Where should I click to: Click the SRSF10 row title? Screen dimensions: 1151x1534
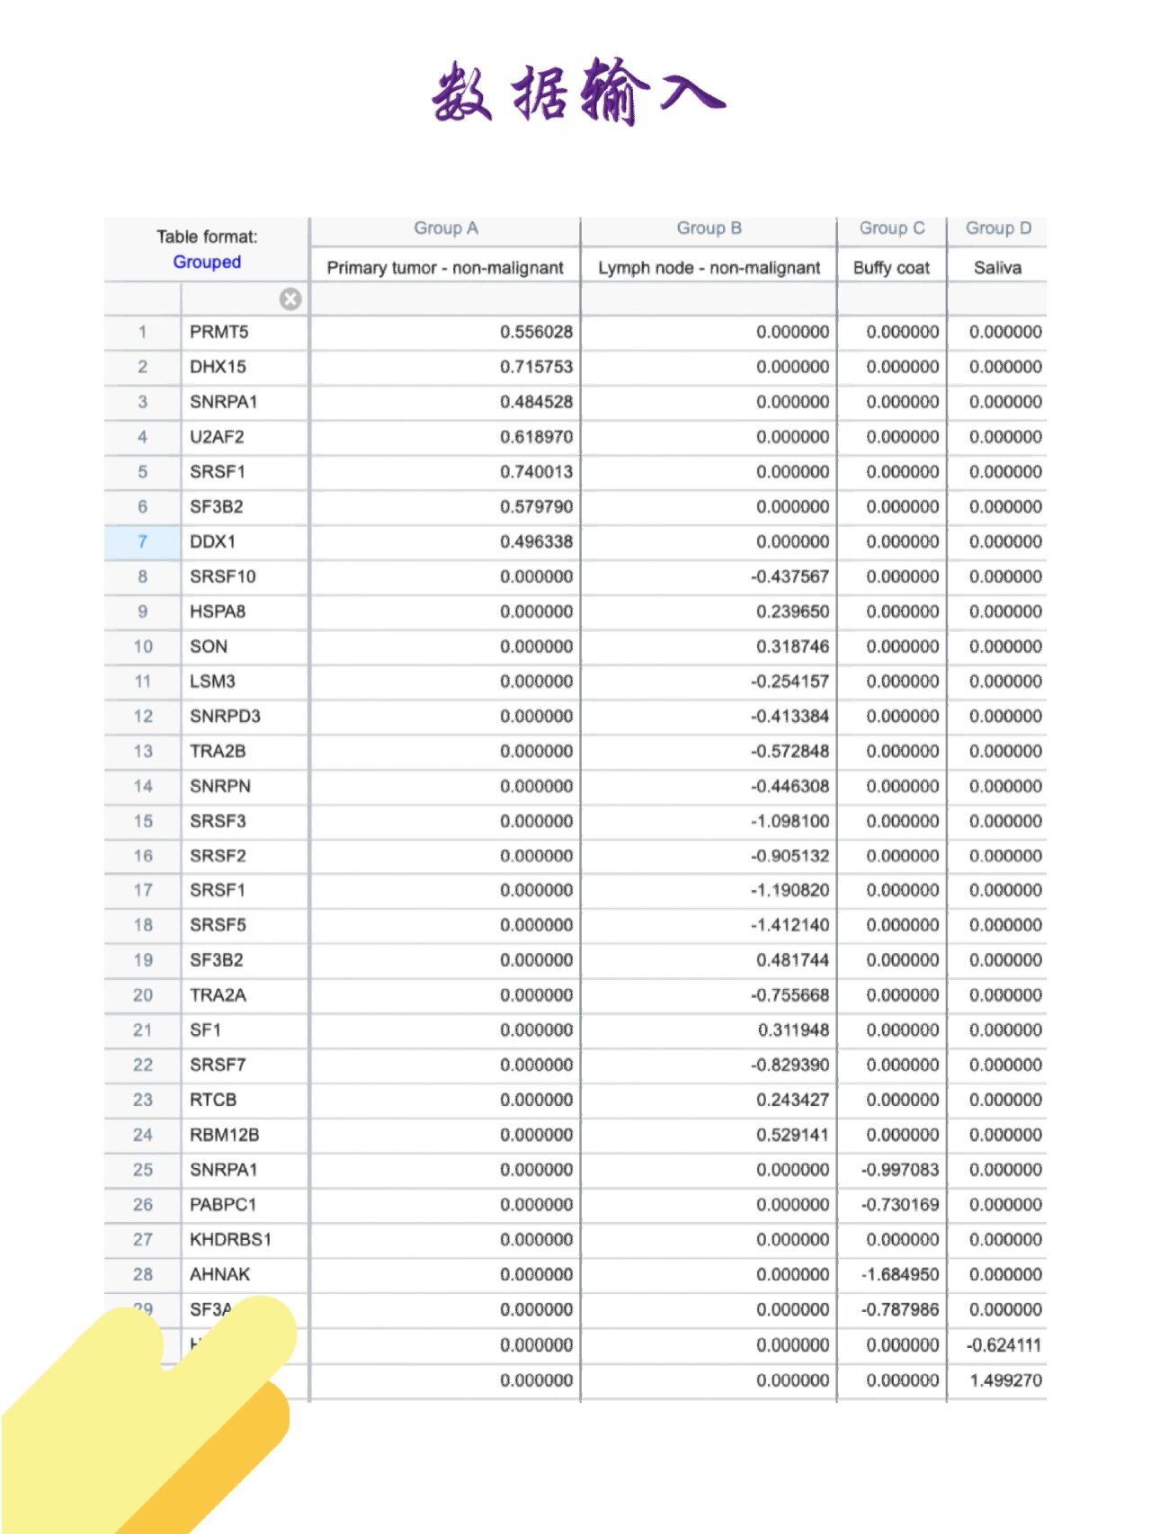[x=222, y=576]
